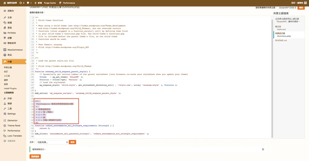309x161 pixels.
Task: Click line 'Child theme functions' in editor
Action: [x=51, y=20]
